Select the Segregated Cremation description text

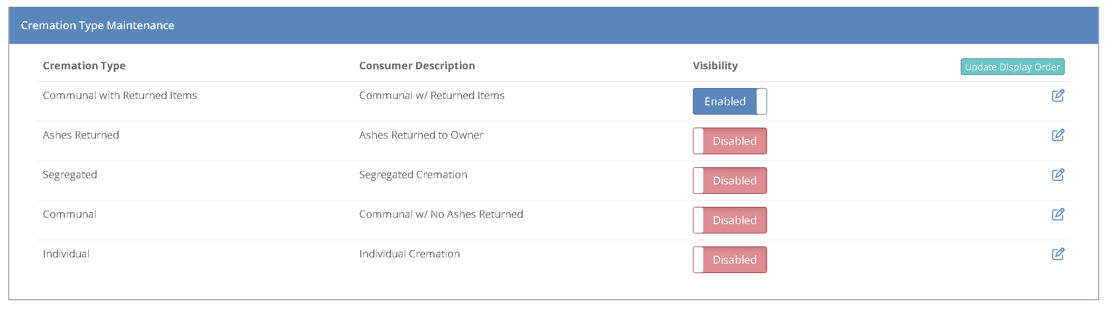coord(413,175)
